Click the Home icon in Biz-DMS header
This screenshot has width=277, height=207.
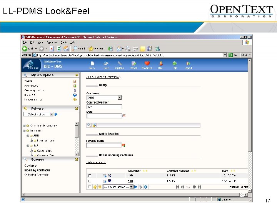click(106, 64)
